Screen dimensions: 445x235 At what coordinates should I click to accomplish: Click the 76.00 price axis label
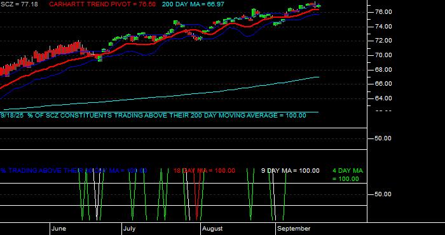pyautogui.click(x=383, y=12)
